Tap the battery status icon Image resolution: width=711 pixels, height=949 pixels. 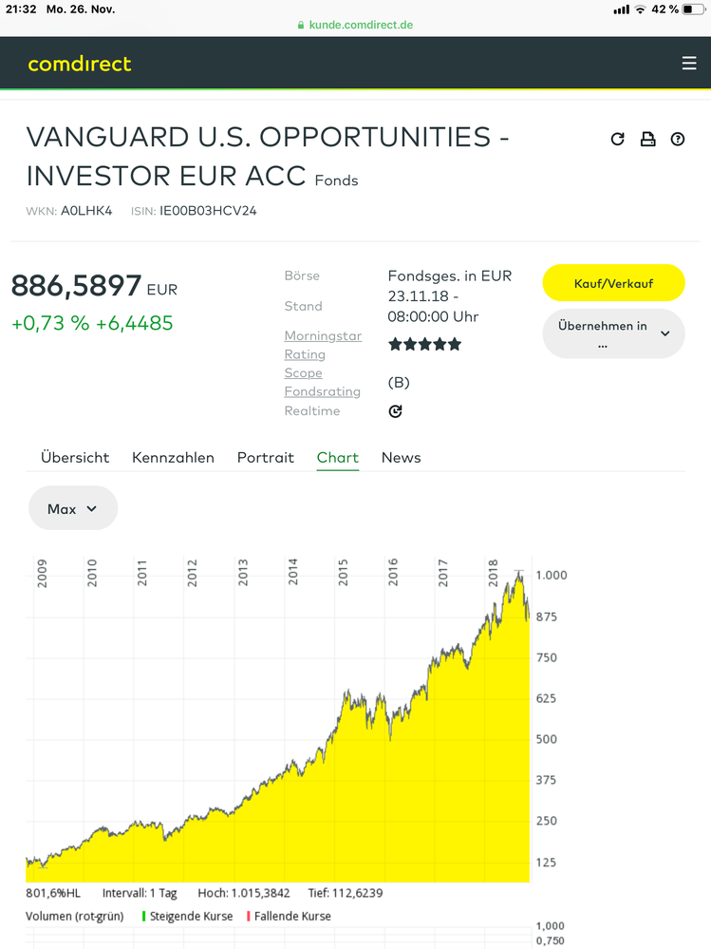[x=692, y=9]
